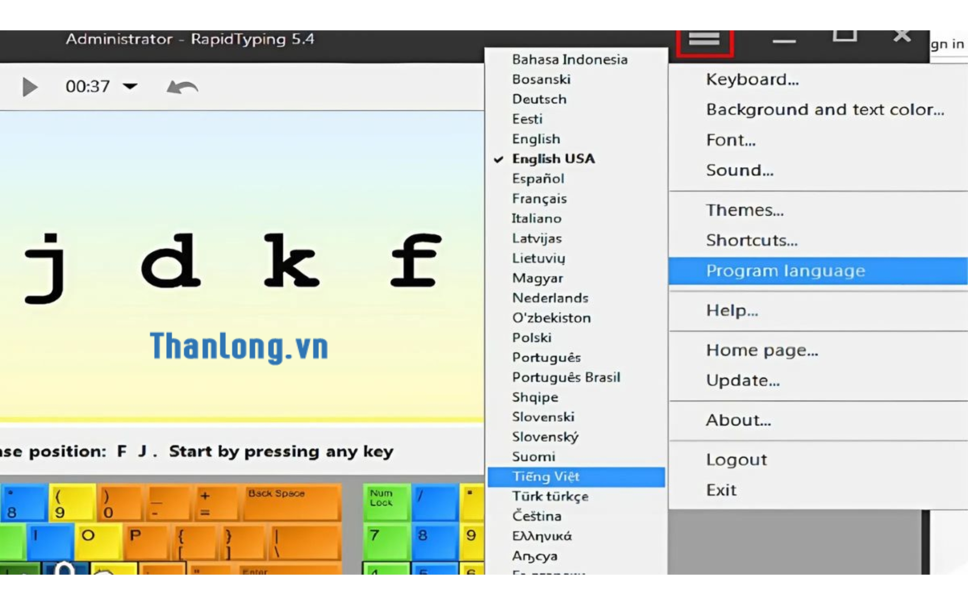
Task: Click the numpad 7 key
Action: pyautogui.click(x=386, y=542)
